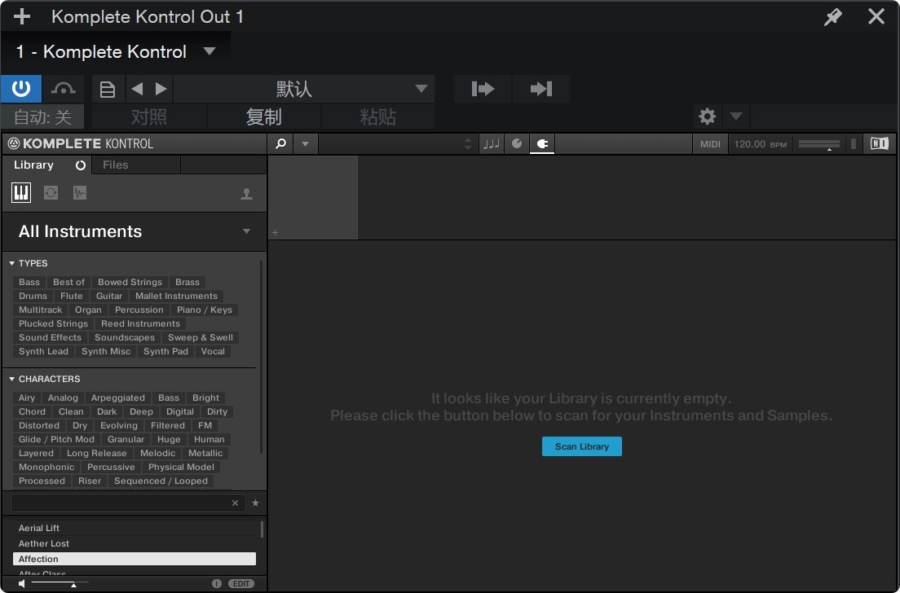
Task: Open the preferences gear icon
Action: click(707, 116)
